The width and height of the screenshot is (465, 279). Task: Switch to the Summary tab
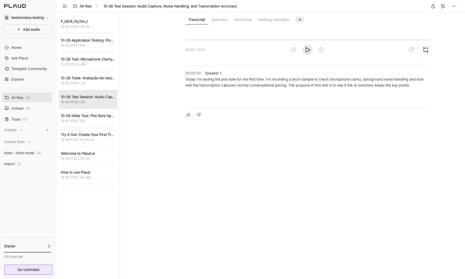click(219, 19)
